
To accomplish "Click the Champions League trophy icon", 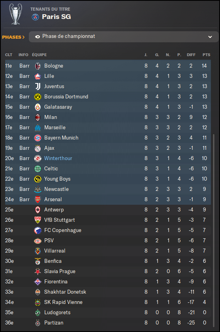I will 16,14.
